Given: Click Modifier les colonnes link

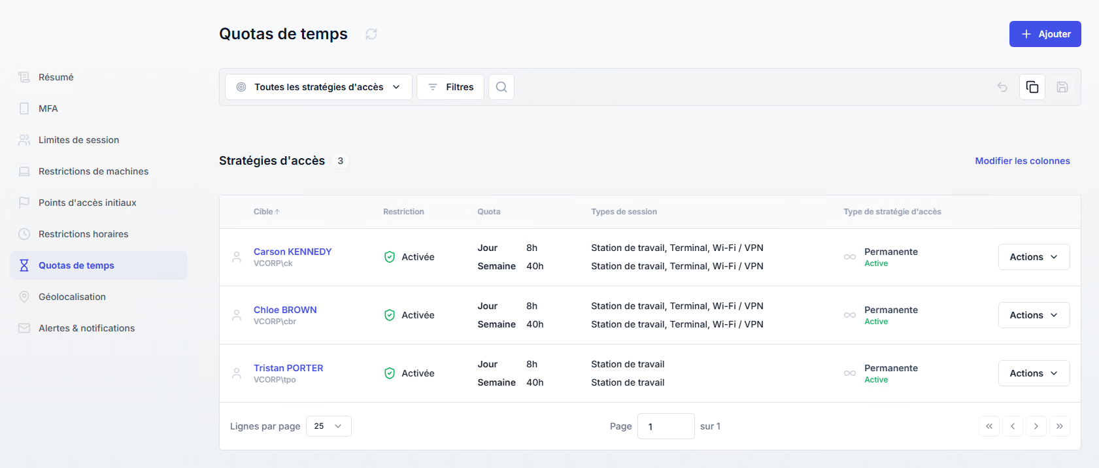Looking at the screenshot, I should pos(1023,161).
